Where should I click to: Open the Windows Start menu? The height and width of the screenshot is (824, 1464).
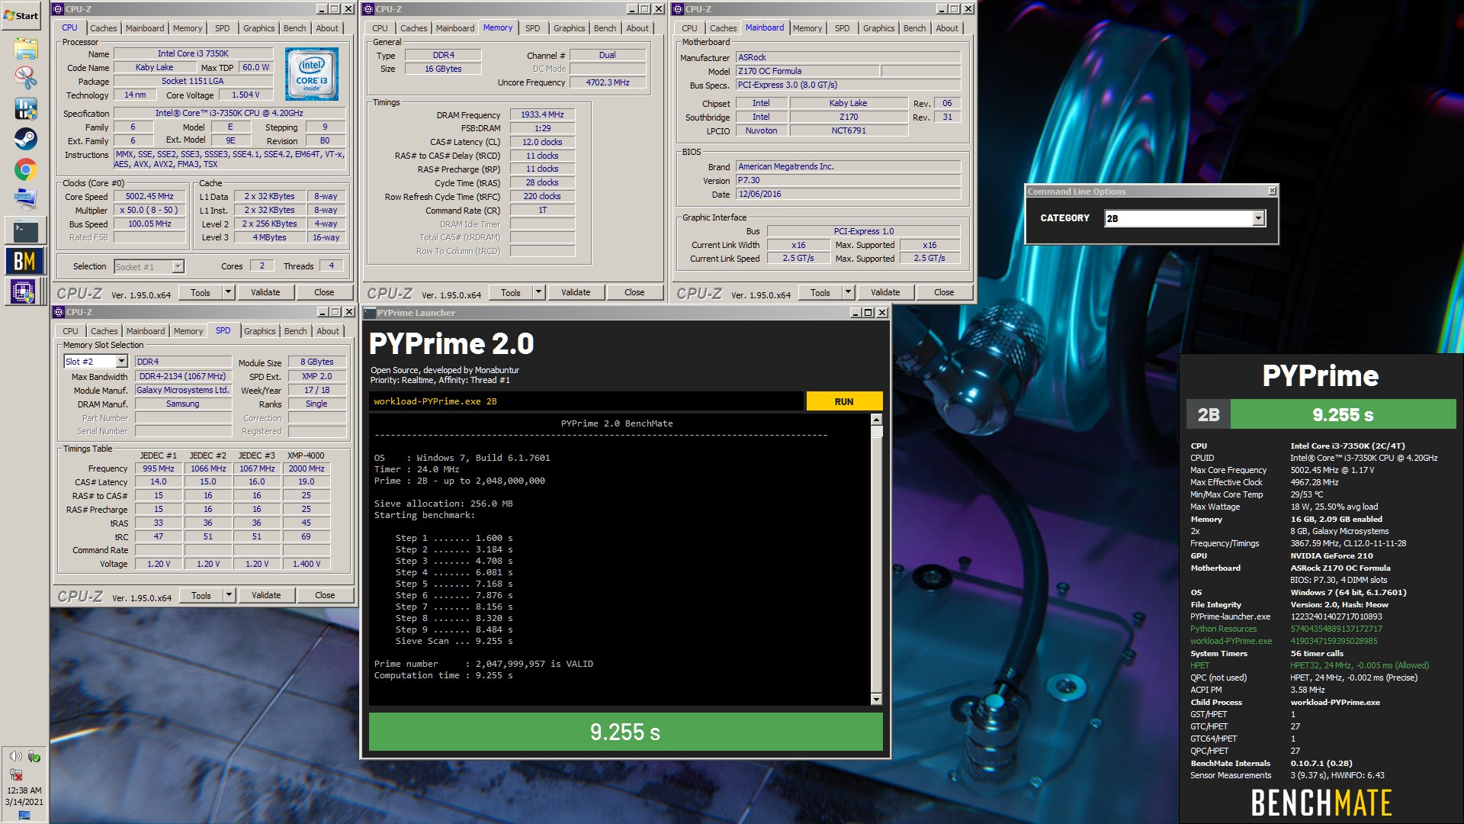21,15
